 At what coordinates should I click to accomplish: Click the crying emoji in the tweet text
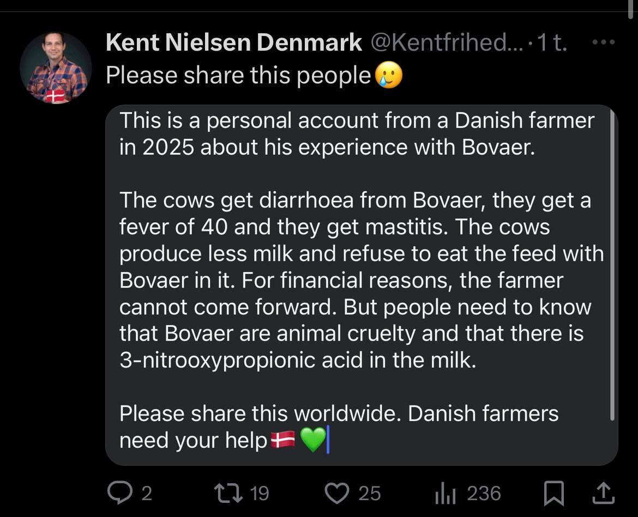[388, 76]
